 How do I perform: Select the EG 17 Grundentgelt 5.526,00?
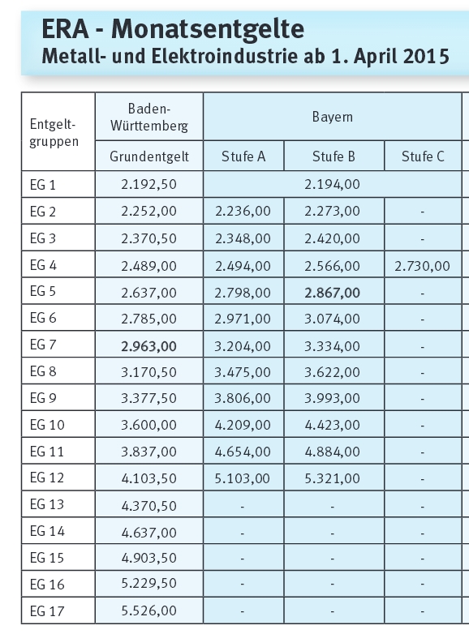148,610
